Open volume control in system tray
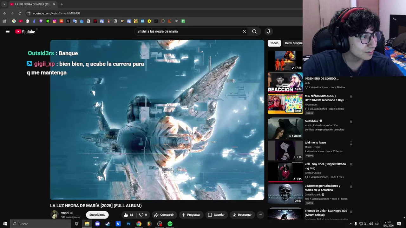Image resolution: width=406 pixels, height=228 pixels. pyautogui.click(x=371, y=224)
